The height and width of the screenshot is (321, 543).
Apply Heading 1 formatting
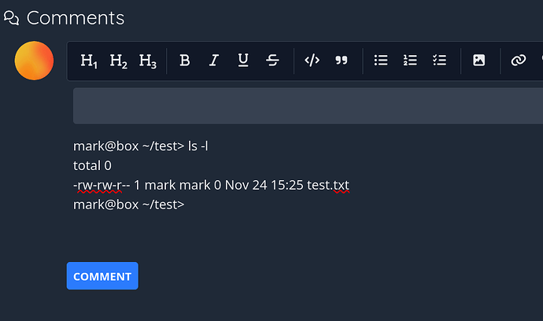point(89,61)
